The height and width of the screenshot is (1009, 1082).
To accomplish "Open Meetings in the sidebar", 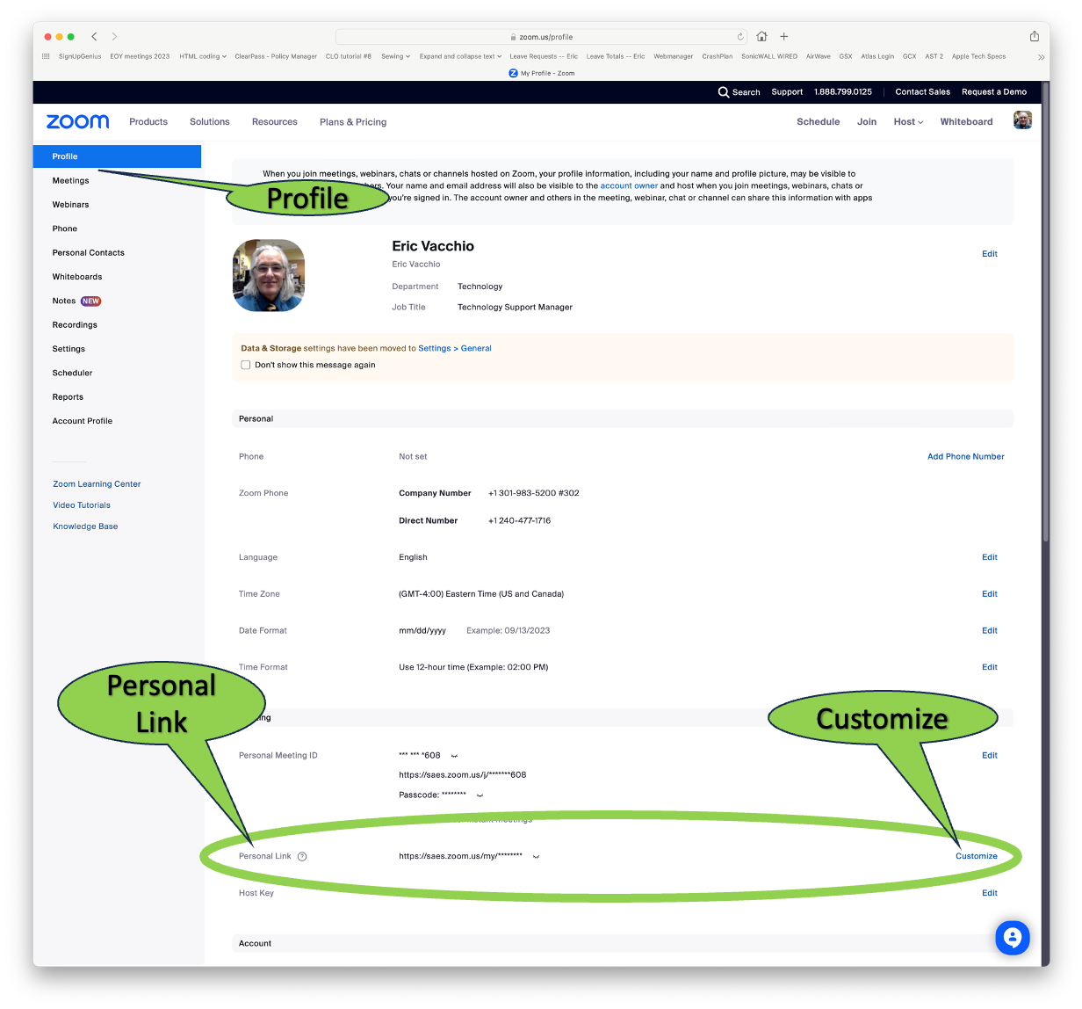I will [x=70, y=180].
